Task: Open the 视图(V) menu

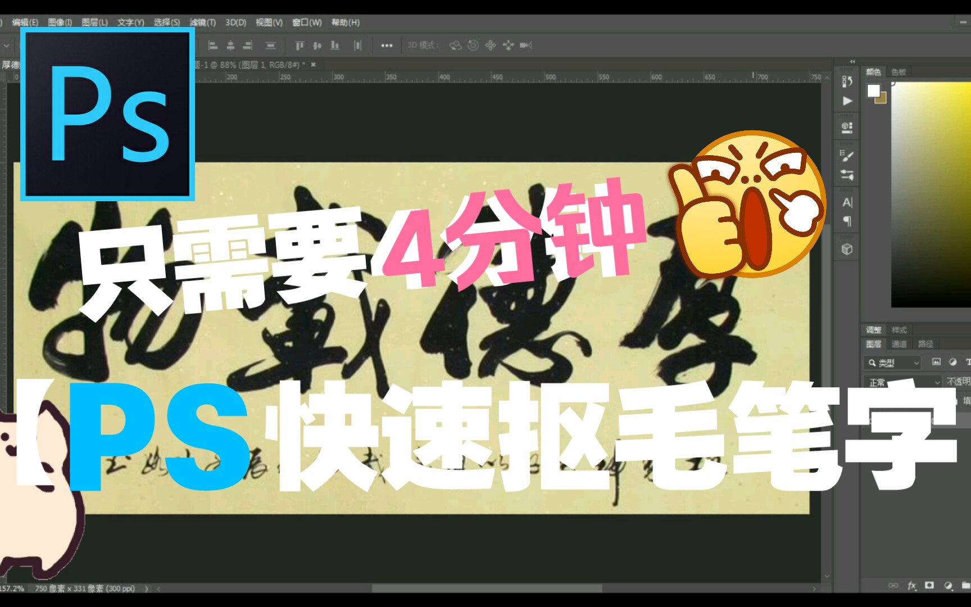Action: click(x=269, y=22)
